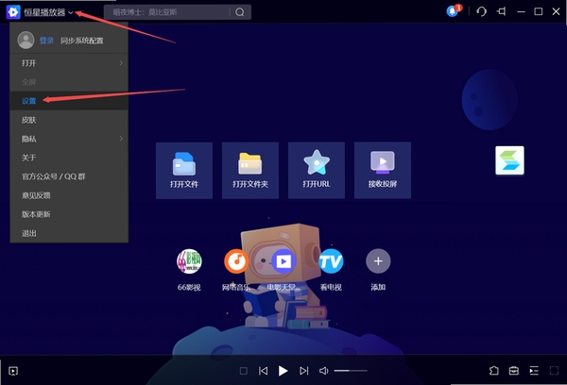The width and height of the screenshot is (567, 385).
Task: Click the previous track button
Action: (x=264, y=371)
